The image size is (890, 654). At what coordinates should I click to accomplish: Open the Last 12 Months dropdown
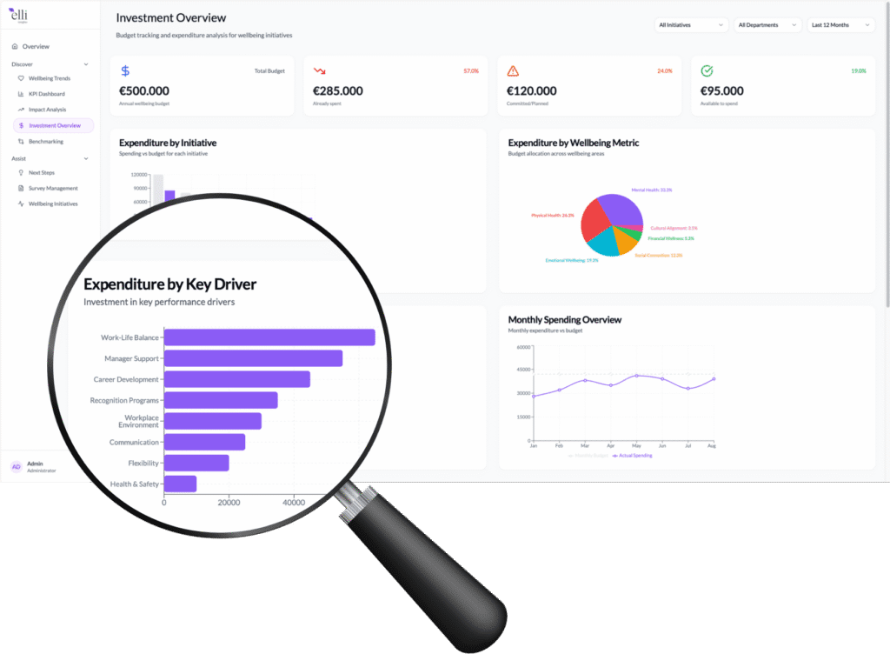(x=840, y=25)
